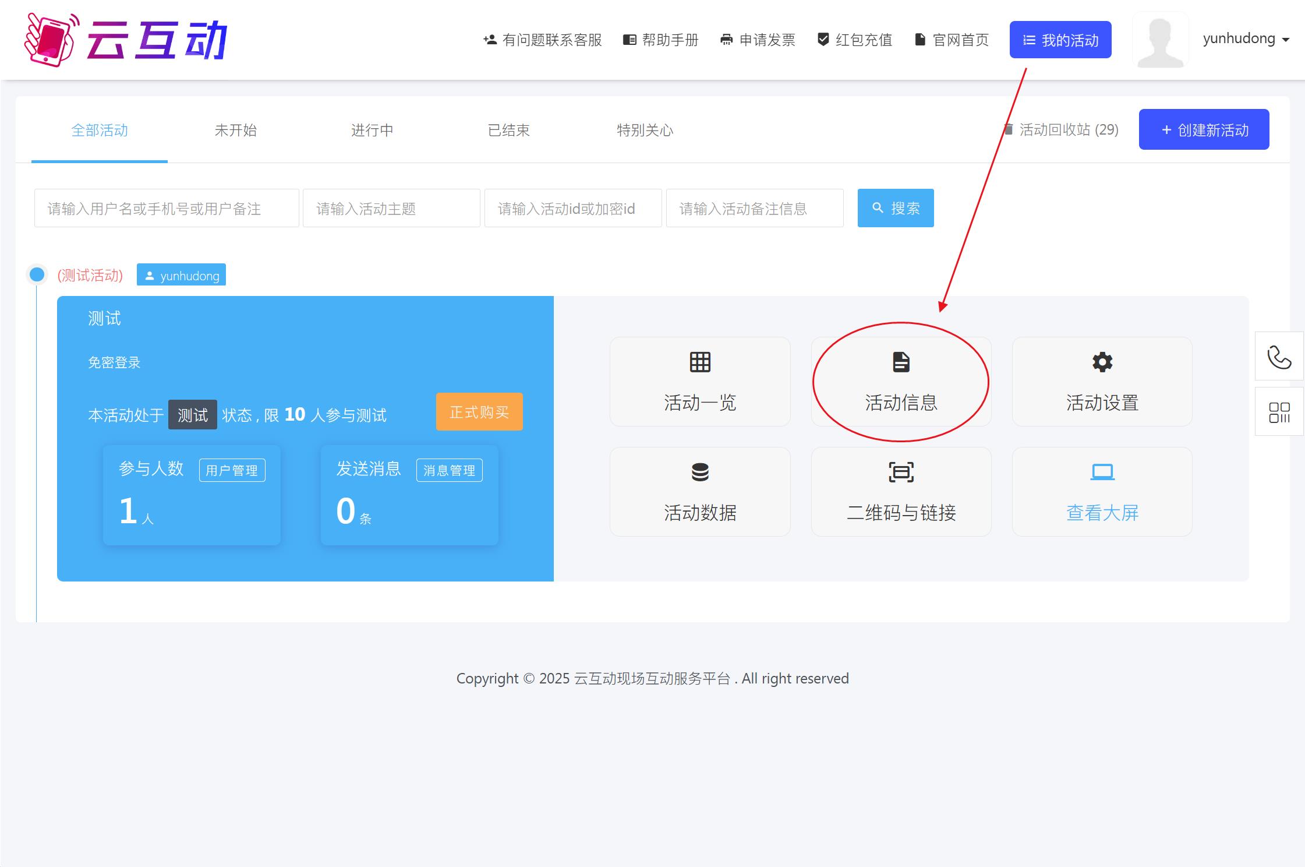This screenshot has height=867, width=1305.
Task: Click the orange 正式购买 button
Action: tap(479, 412)
